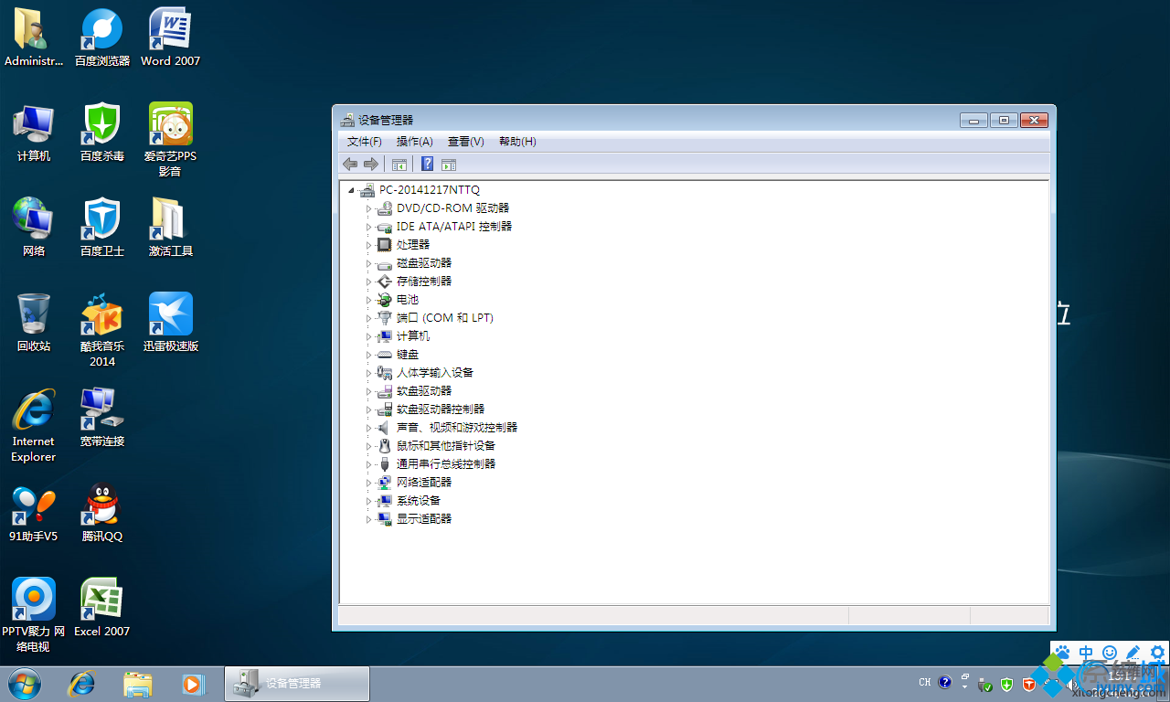This screenshot has height=702, width=1170.
Task: Expand the 声音、视频和游戏控制器 node
Action: [x=369, y=428]
